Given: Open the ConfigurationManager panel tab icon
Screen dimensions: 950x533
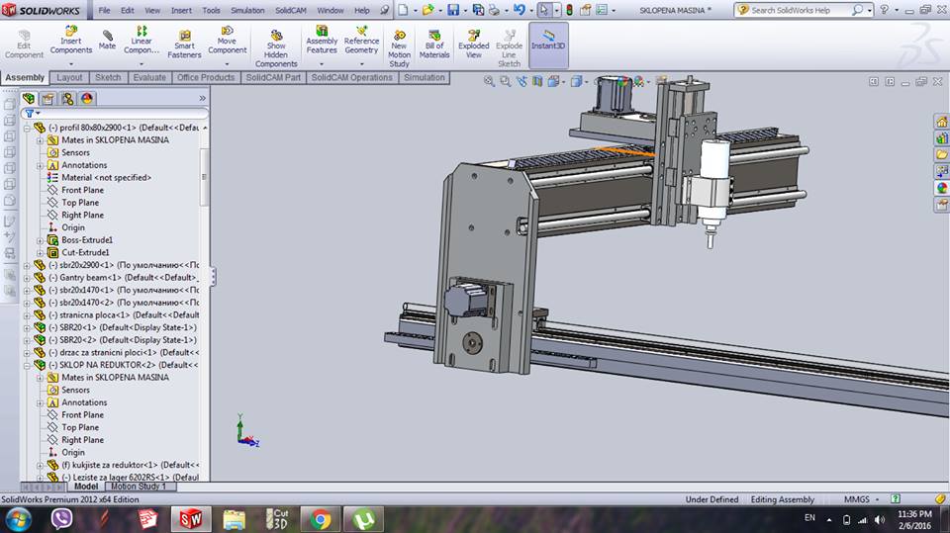Looking at the screenshot, I should [67, 99].
